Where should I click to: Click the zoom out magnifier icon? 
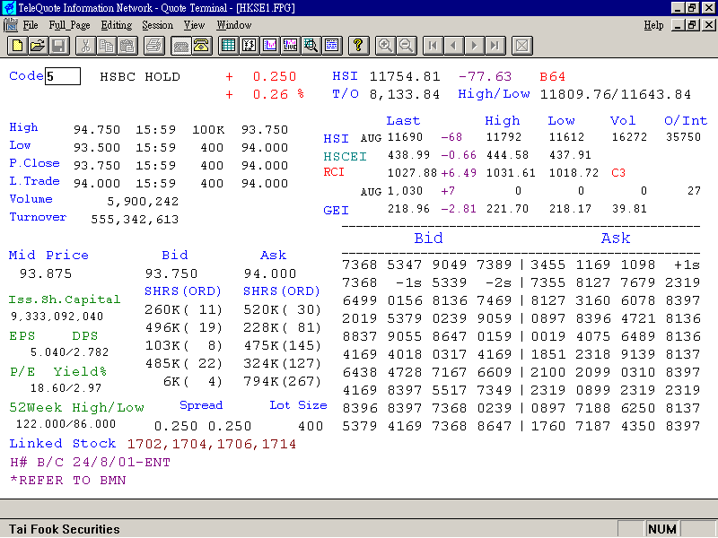point(406,46)
